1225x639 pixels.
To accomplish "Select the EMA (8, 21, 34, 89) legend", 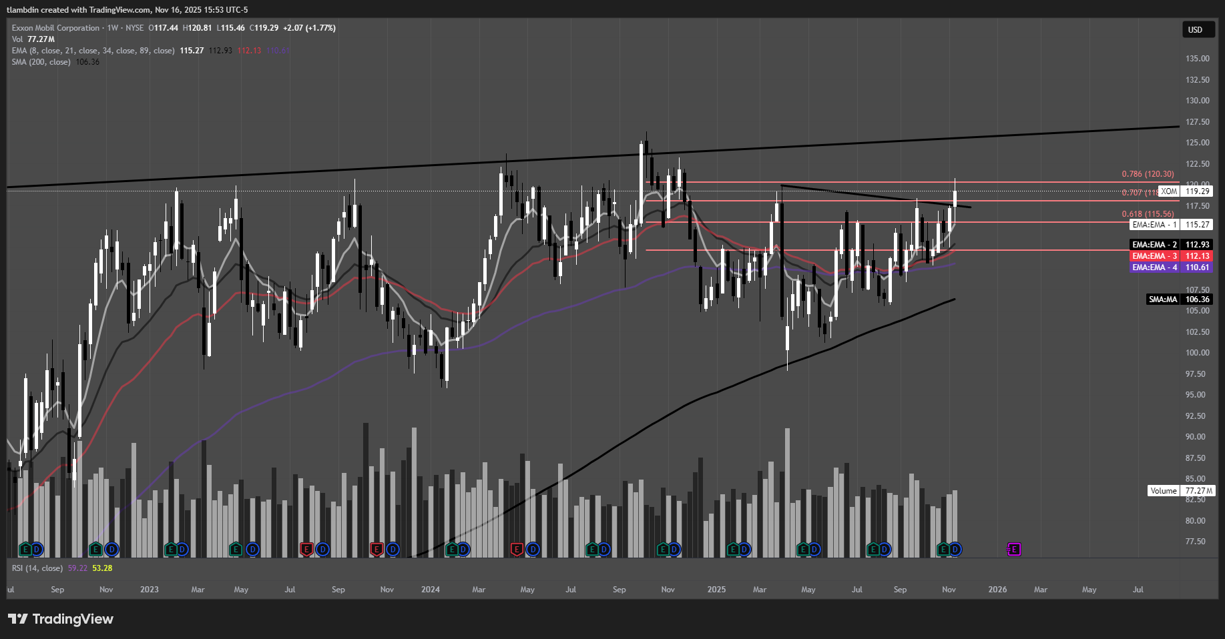I will pyautogui.click(x=93, y=51).
